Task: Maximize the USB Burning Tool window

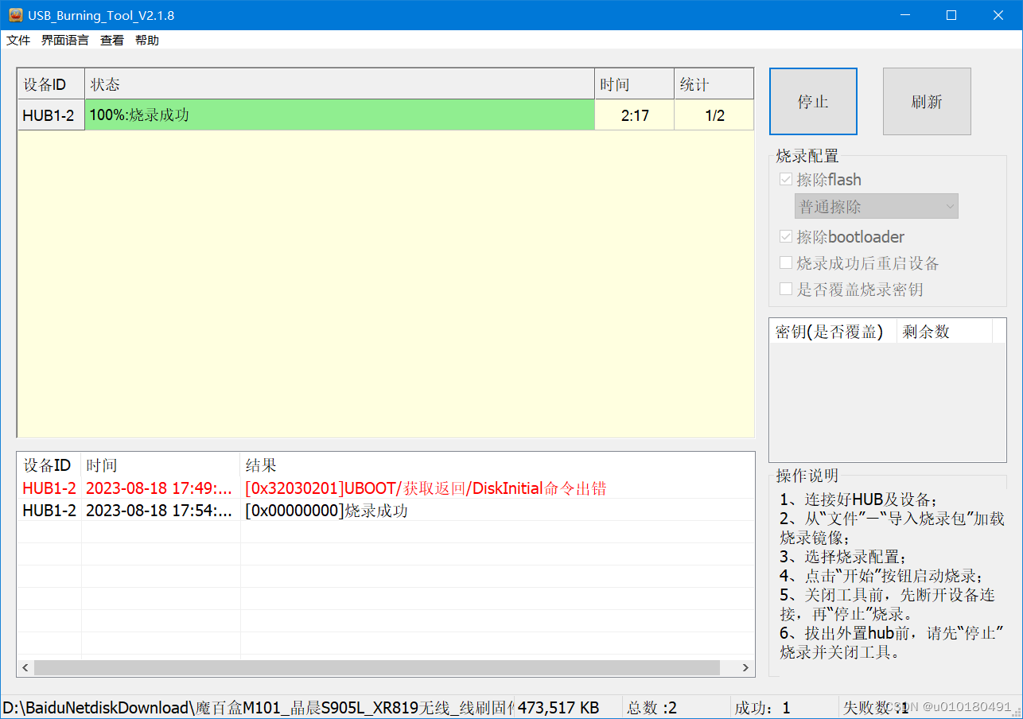Action: [x=951, y=15]
